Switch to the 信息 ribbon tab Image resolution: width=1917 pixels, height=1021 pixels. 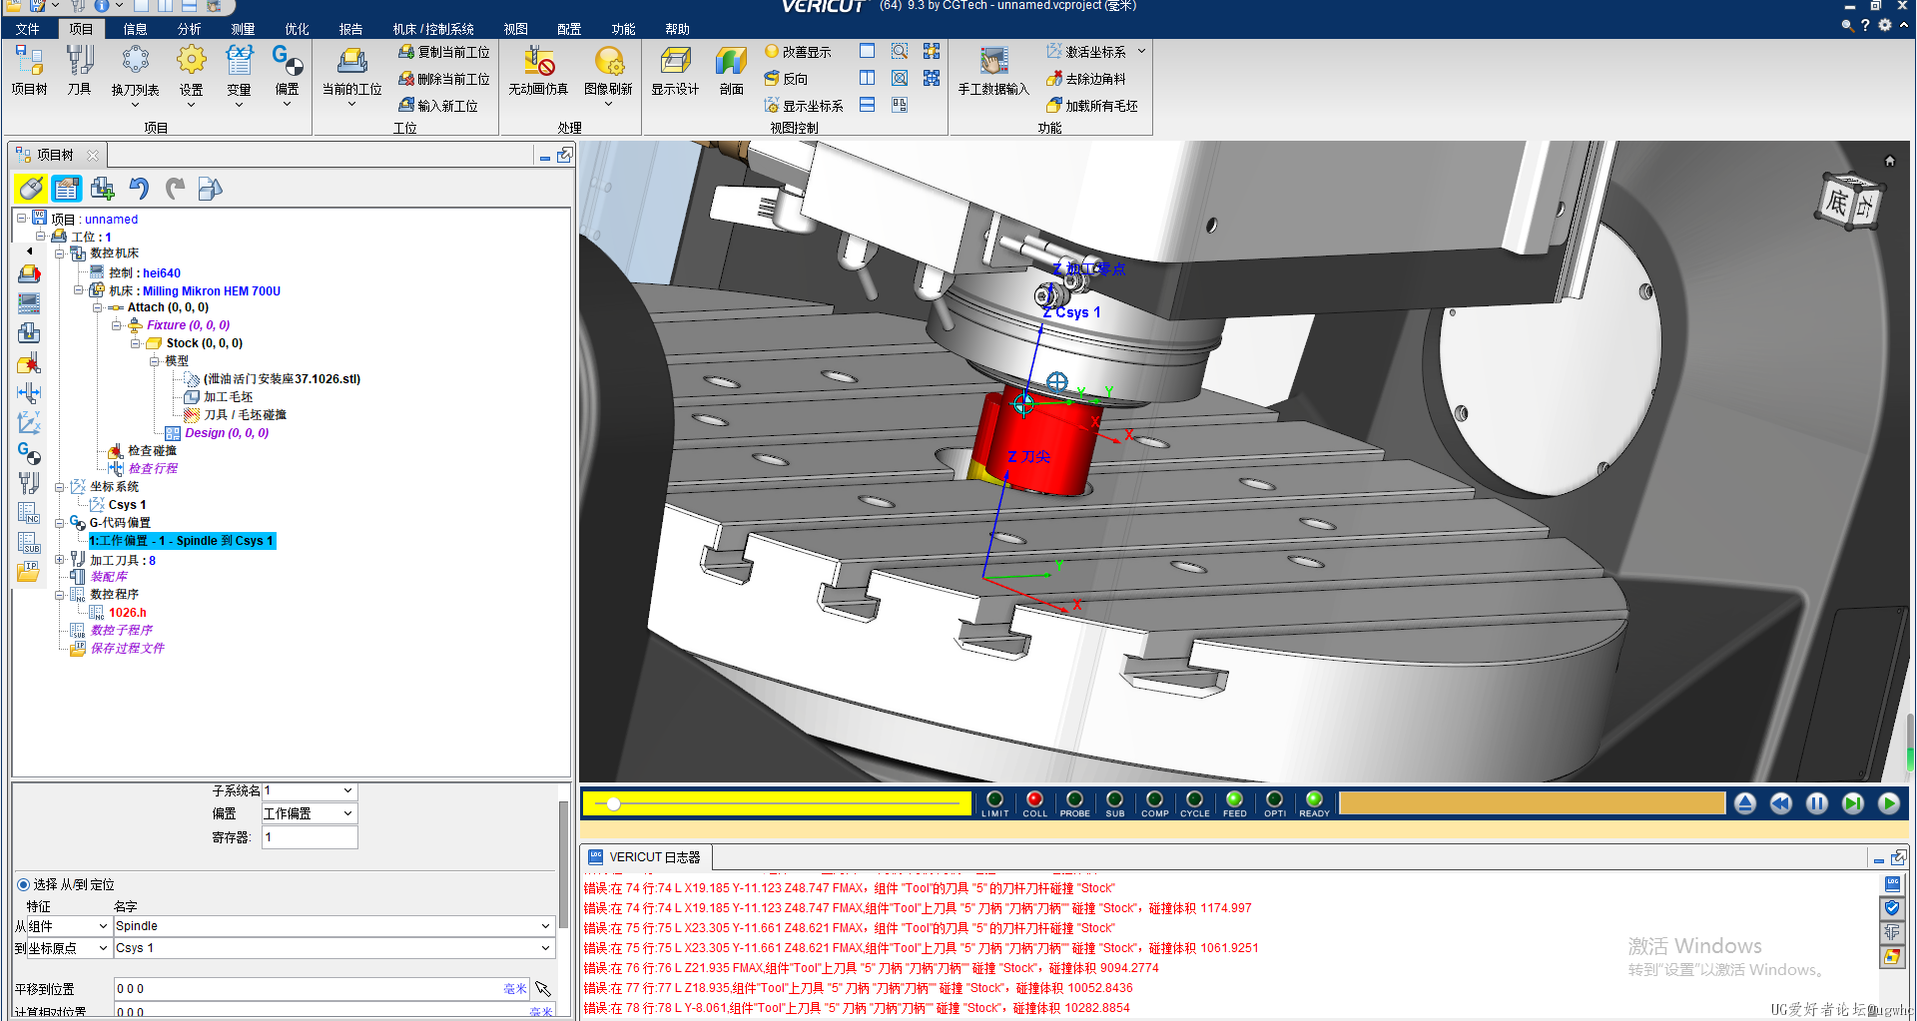coord(135,29)
